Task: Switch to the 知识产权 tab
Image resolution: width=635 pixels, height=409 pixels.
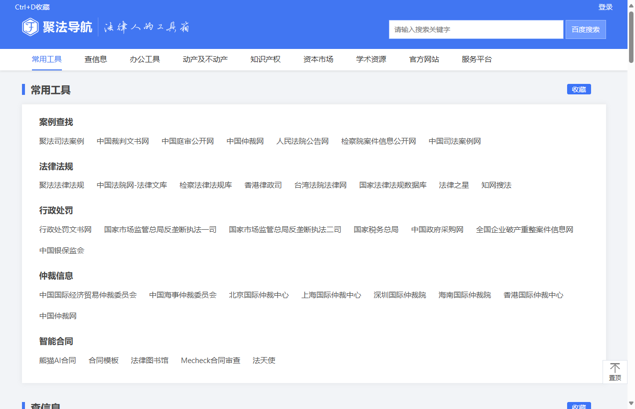Action: [265, 59]
